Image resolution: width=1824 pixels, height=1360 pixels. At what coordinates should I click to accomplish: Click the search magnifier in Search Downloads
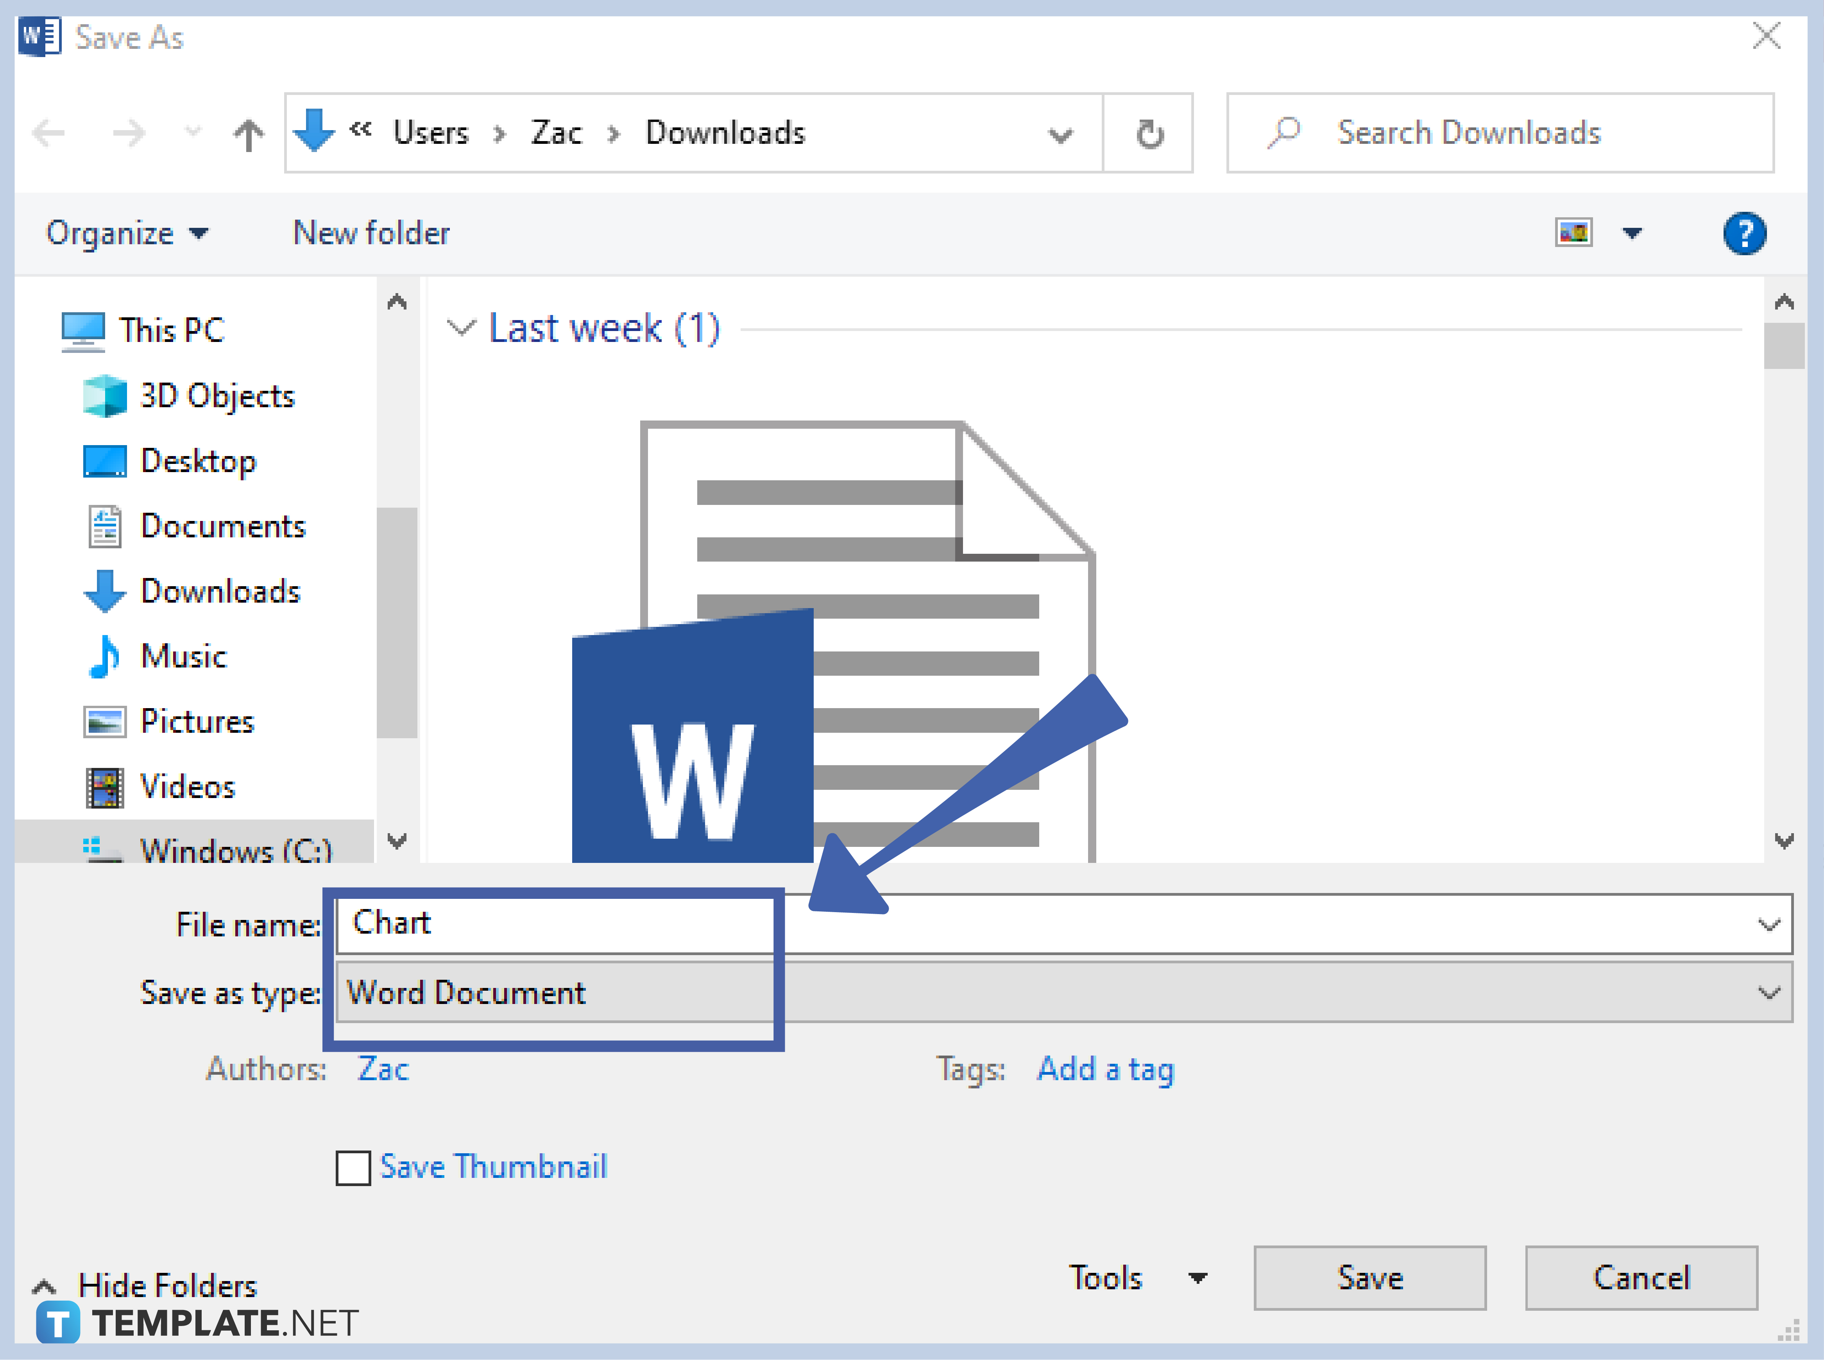(x=1284, y=132)
